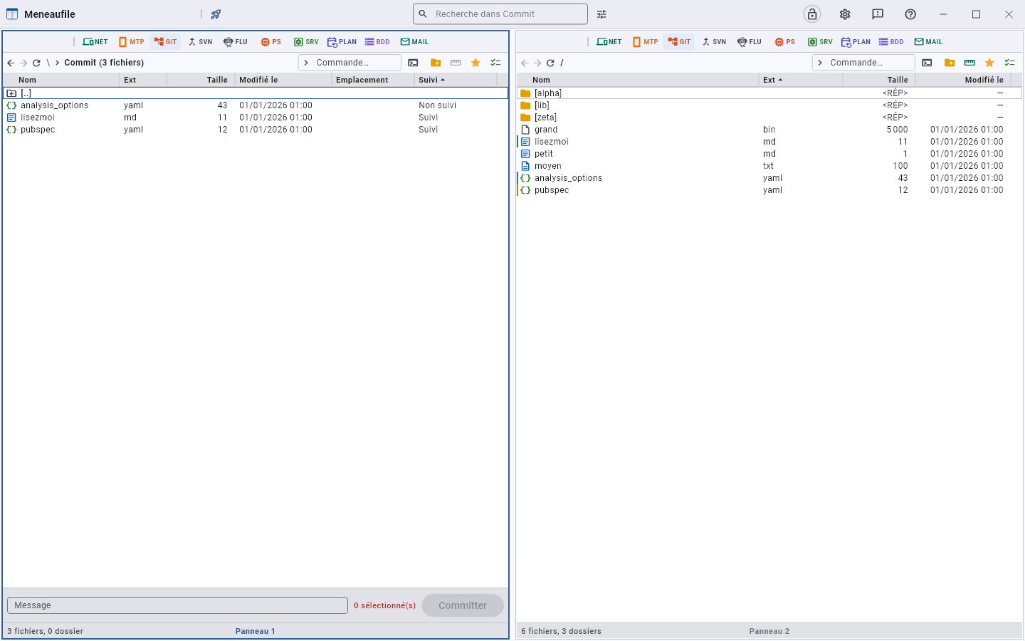The image size is (1025, 641).
Task: Open MAIL in the right panel toolbar
Action: 928,42
